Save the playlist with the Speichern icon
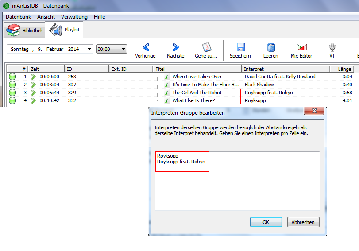Image resolution: width=359 pixels, height=251 pixels. pyautogui.click(x=240, y=48)
